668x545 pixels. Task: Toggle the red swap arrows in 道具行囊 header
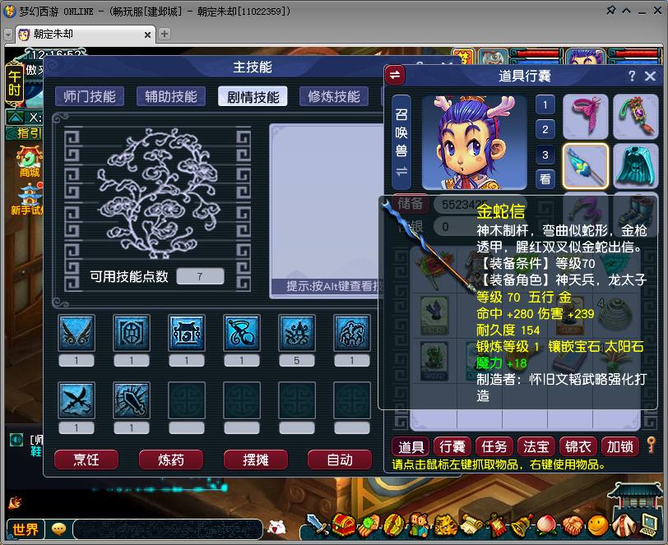(x=395, y=76)
